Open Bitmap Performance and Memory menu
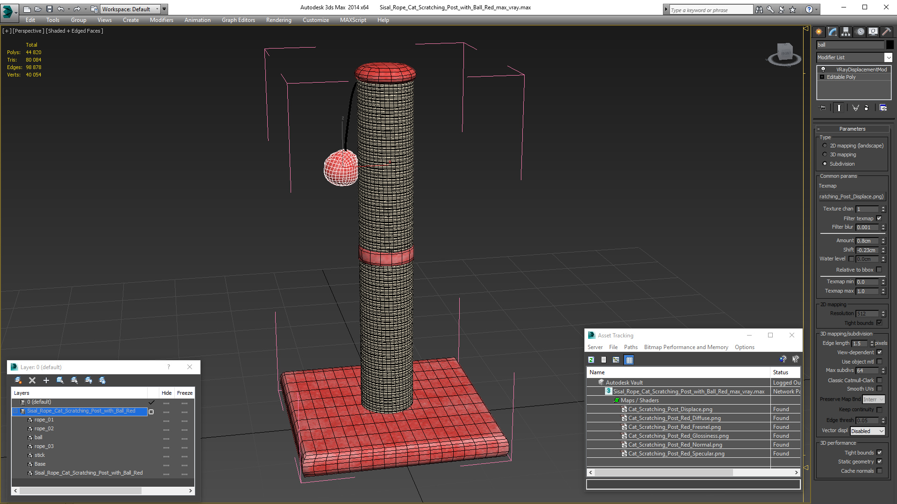Screen dimensions: 897x504 coord(686,347)
